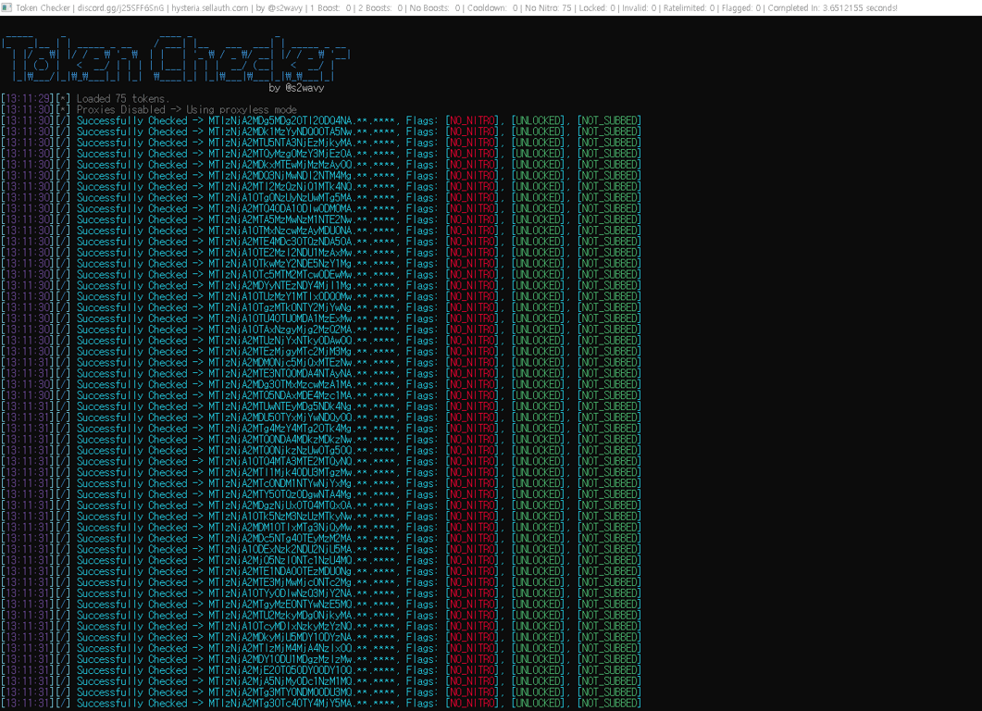Screen dimensions: 982x711
Task: Click the Token Checker ASCII art banner
Action: coord(176,60)
